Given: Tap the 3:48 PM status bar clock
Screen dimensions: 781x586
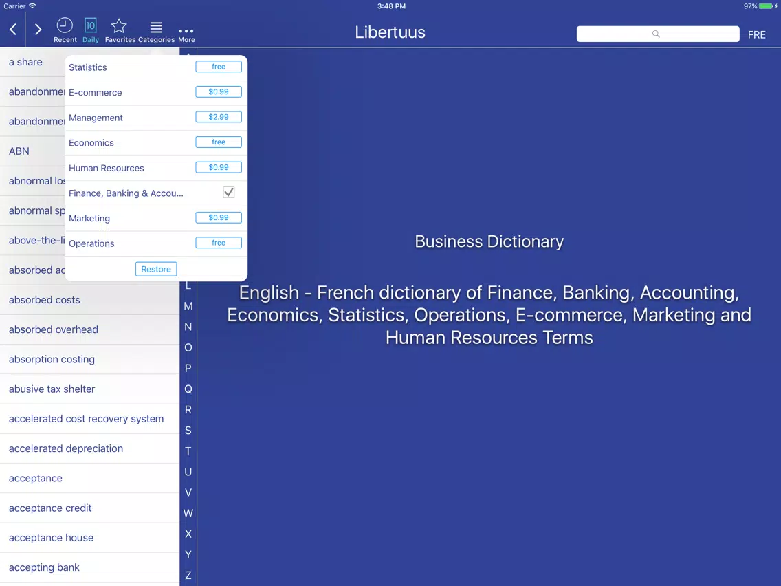Looking at the screenshot, I should [x=391, y=6].
